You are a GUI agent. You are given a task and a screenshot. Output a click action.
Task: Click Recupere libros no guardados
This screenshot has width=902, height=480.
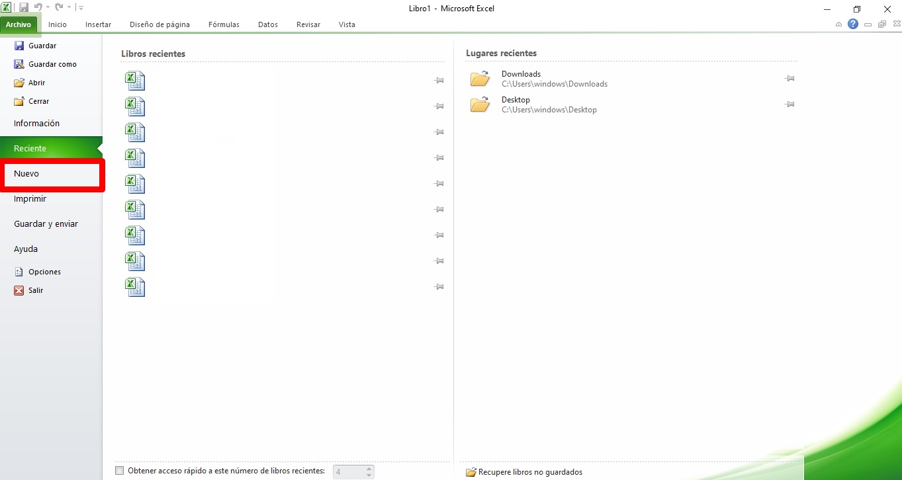524,472
